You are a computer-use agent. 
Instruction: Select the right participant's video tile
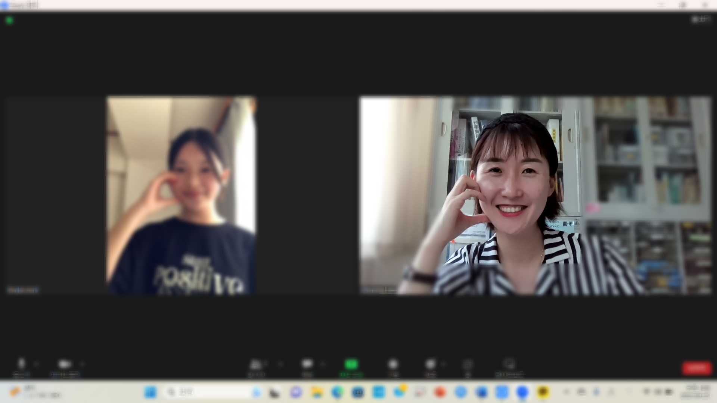[535, 196]
